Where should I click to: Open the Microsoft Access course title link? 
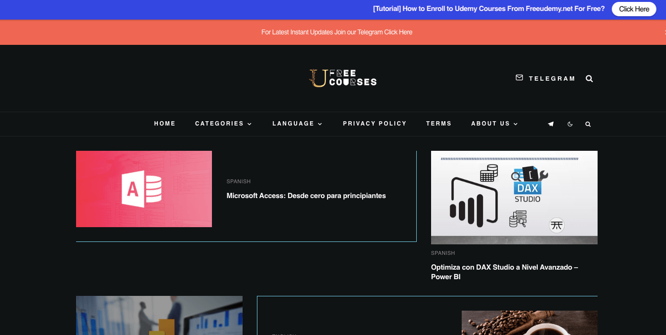coord(306,196)
